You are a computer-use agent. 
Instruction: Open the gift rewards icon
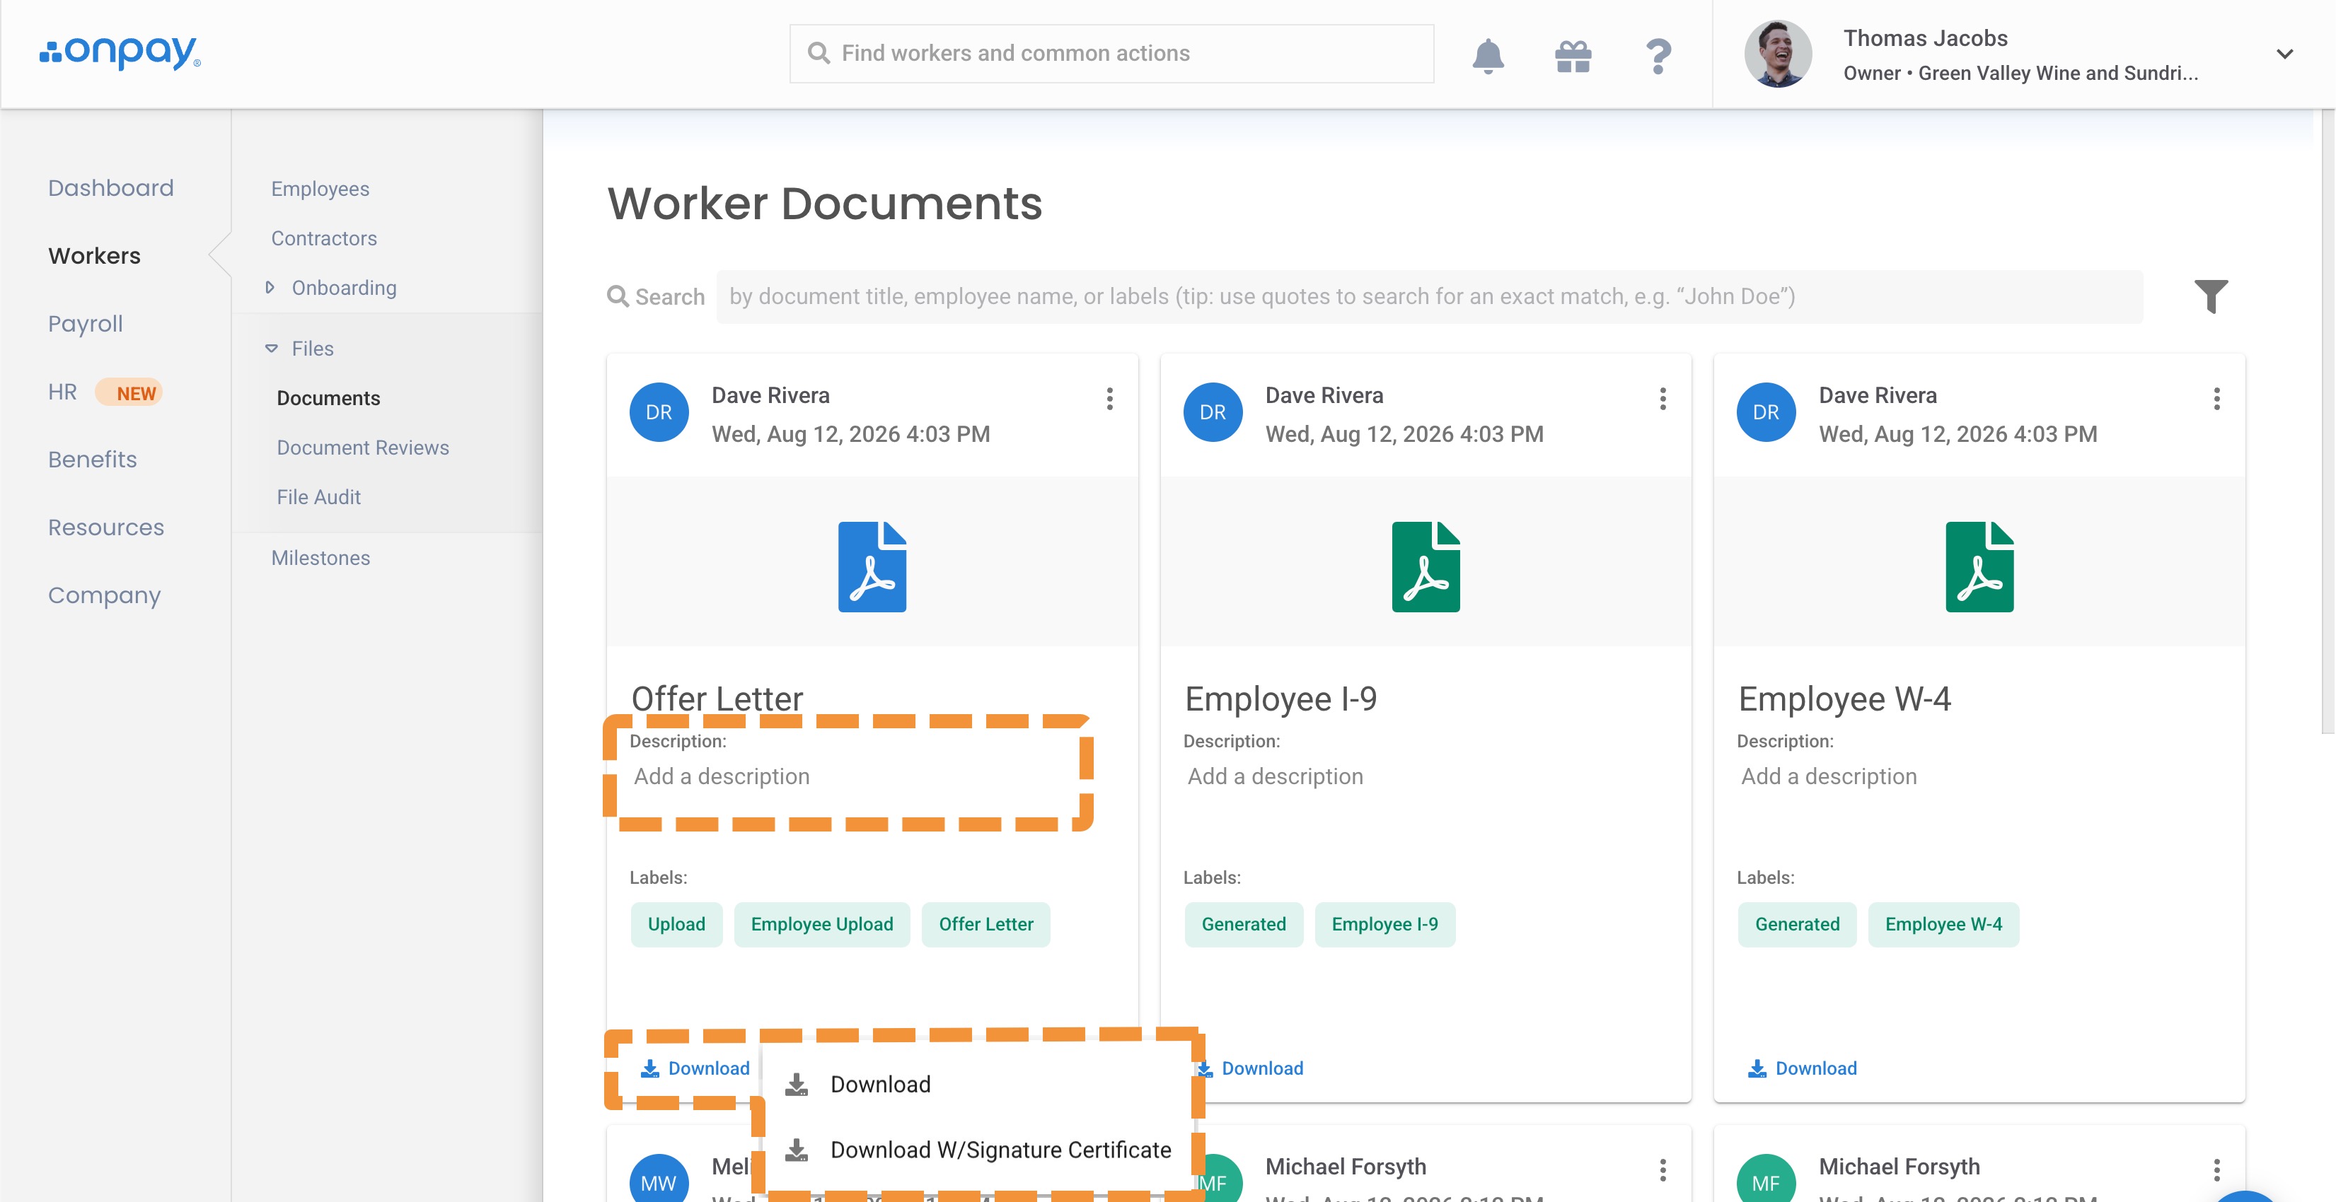pos(1573,56)
